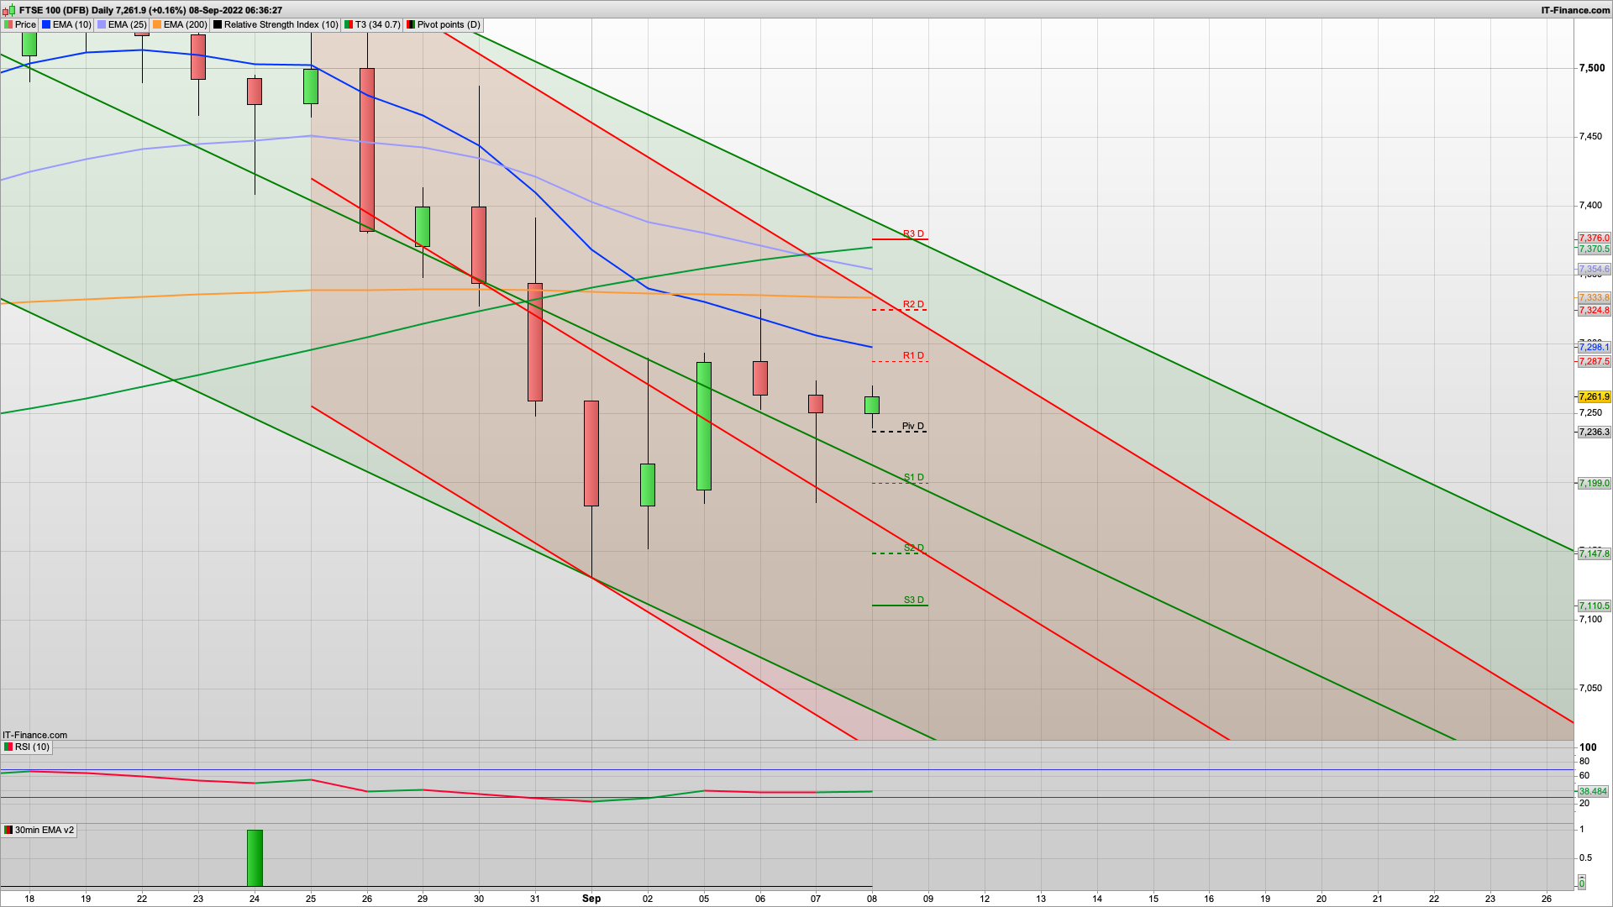
Task: Click the T3 (34 0.7) indicator legend
Action: pos(373,24)
